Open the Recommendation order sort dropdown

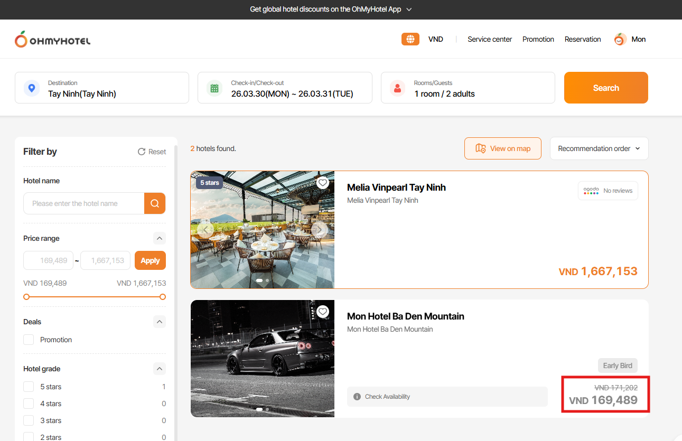coord(599,148)
